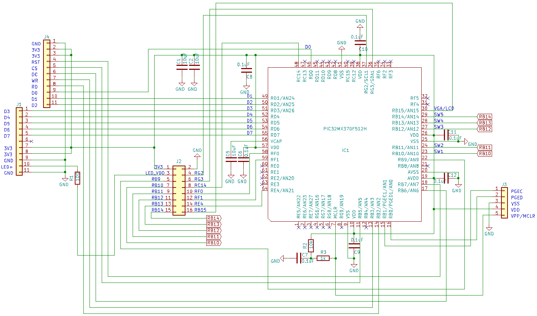Click the R2 10k resistor symbol
The width and height of the screenshot is (537, 316).
[311, 245]
